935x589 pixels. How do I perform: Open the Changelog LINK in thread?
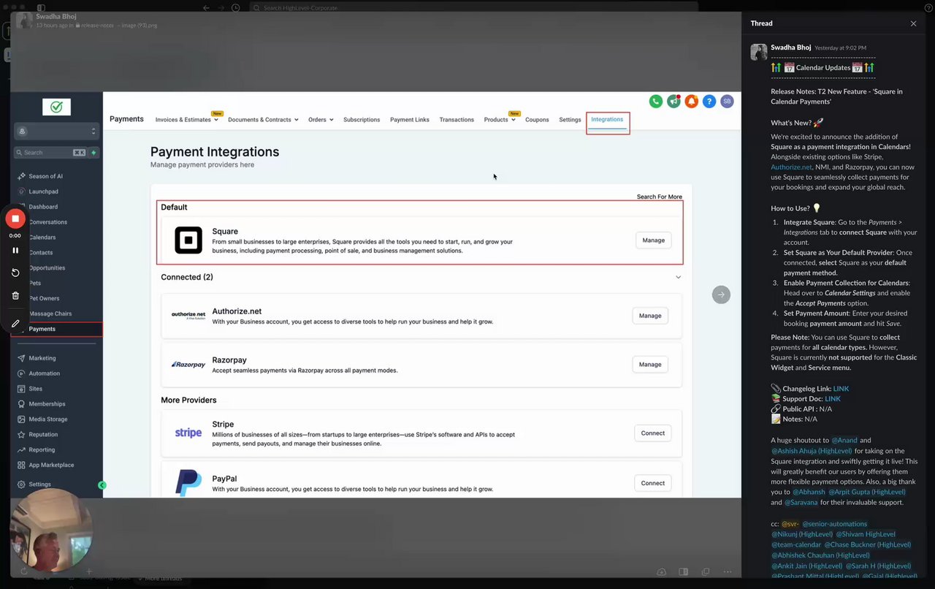click(841, 389)
